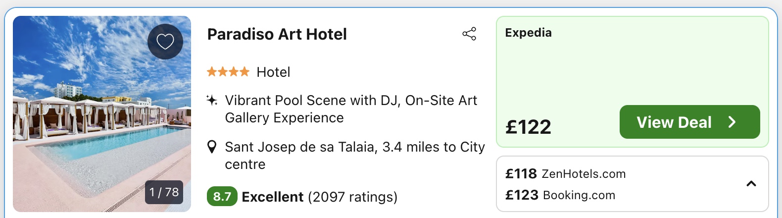Click the 1 / 78 photo counter
The image size is (782, 218).
click(164, 192)
